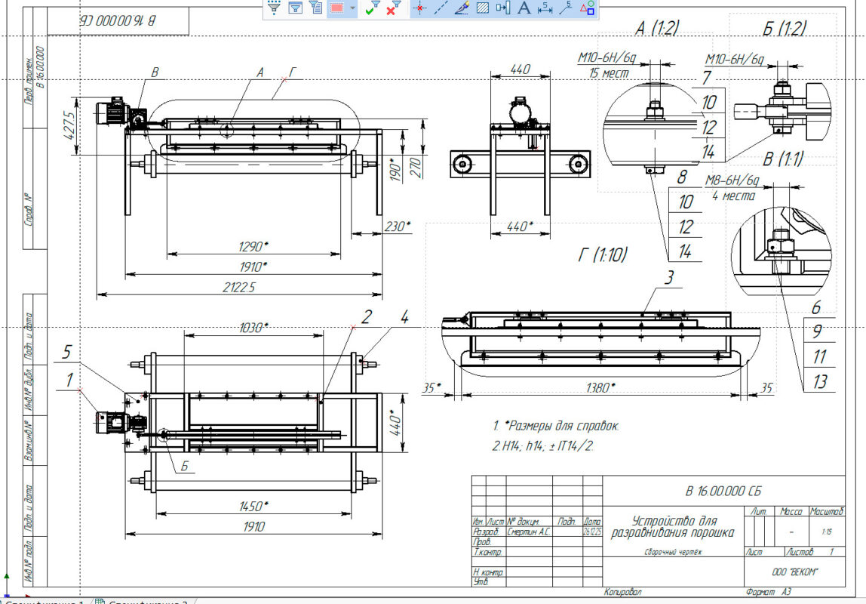Toggle the hatch pattern filter

(x=483, y=8)
